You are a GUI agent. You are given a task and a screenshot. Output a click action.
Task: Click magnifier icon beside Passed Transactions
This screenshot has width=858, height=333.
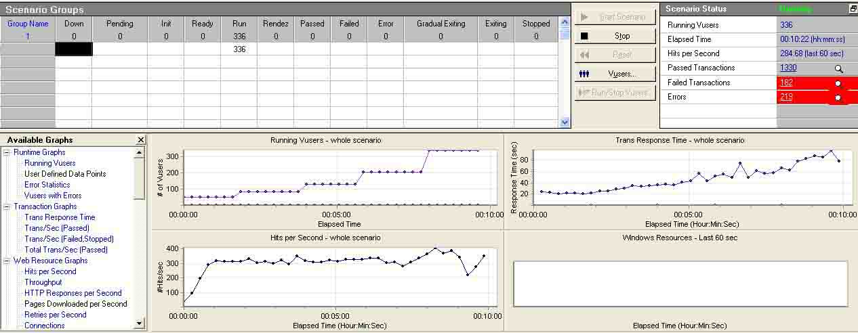point(838,68)
